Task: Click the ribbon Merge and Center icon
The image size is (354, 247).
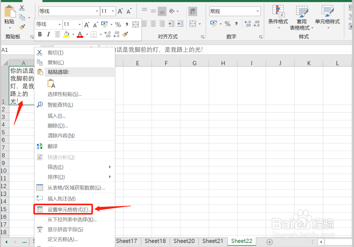Action: 192,23
